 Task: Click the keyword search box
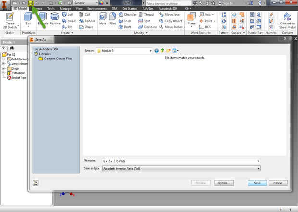168,3
